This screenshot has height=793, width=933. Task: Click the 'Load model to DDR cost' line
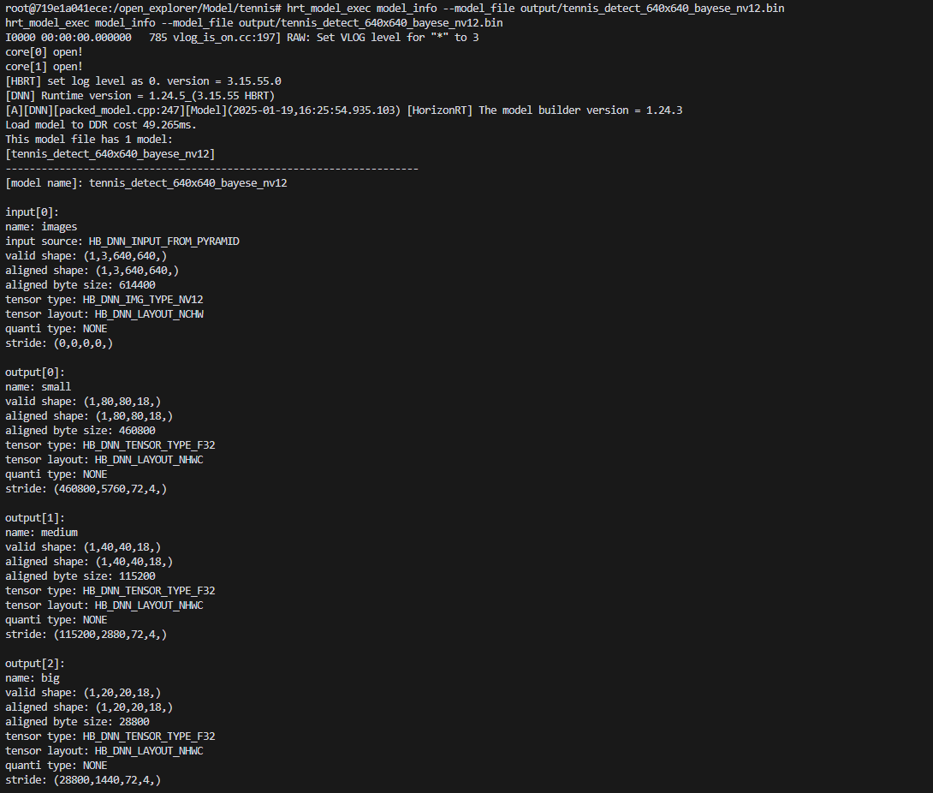101,125
